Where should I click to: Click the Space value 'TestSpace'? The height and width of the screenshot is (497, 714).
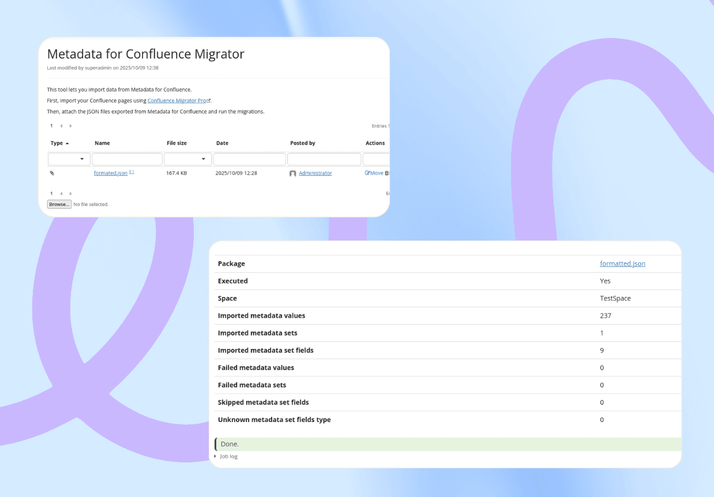point(615,298)
